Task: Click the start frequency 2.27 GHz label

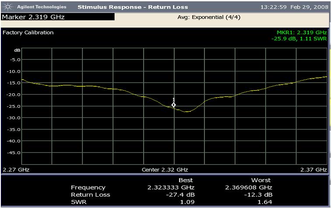Action: click(x=16, y=170)
